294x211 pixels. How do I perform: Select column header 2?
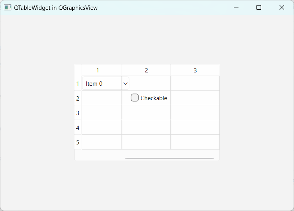146,70
